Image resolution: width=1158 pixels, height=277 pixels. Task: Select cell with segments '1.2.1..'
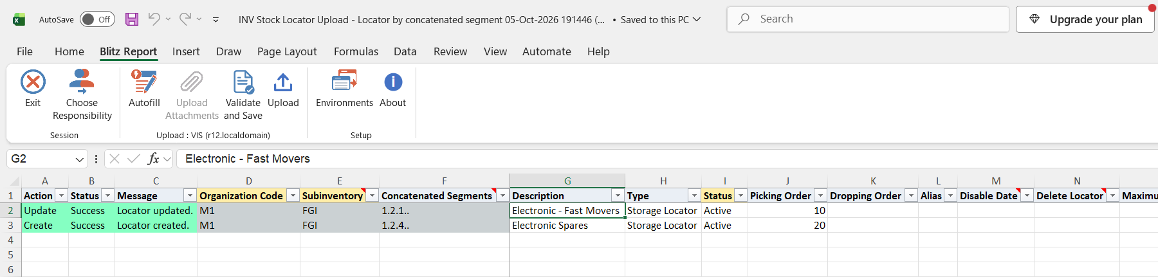point(444,211)
